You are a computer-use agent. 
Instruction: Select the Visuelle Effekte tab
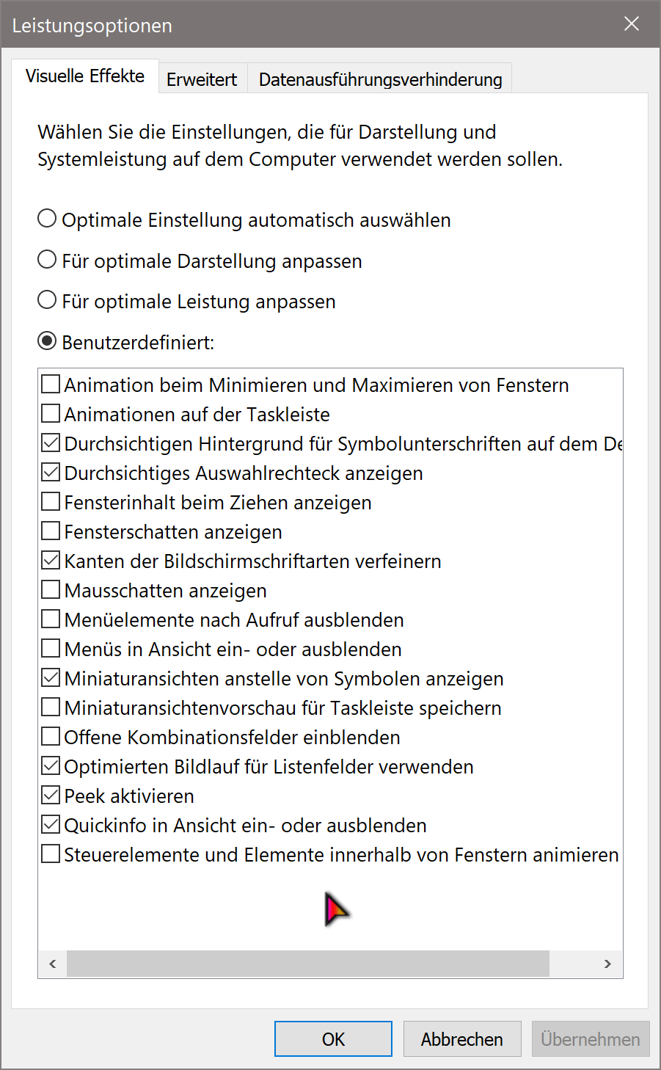click(85, 76)
